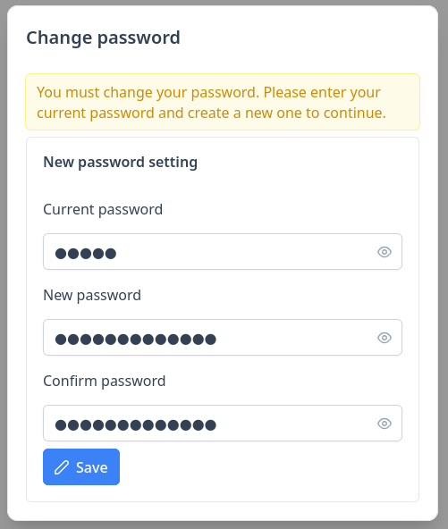Viewport: 448px width, 529px height.
Task: Toggle visibility of the Confirm password field
Action: 385,423
